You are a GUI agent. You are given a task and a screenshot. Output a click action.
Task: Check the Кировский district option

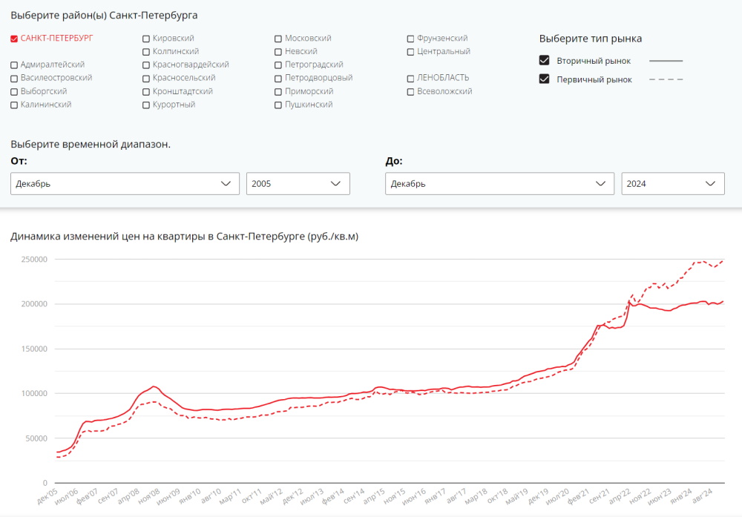(x=146, y=39)
